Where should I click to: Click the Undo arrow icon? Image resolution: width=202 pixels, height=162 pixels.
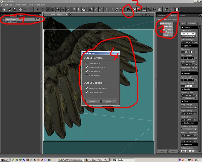pos(26,9)
